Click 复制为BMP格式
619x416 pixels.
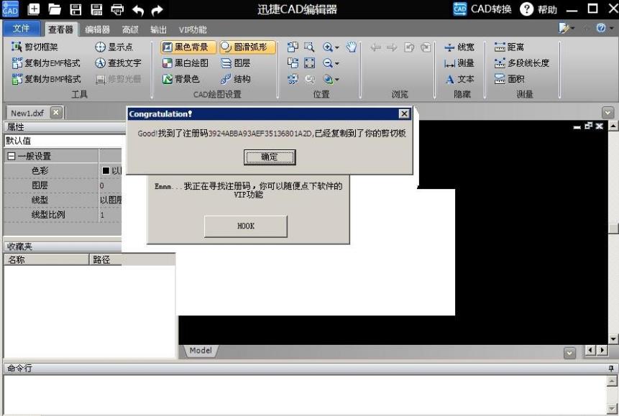coord(46,79)
